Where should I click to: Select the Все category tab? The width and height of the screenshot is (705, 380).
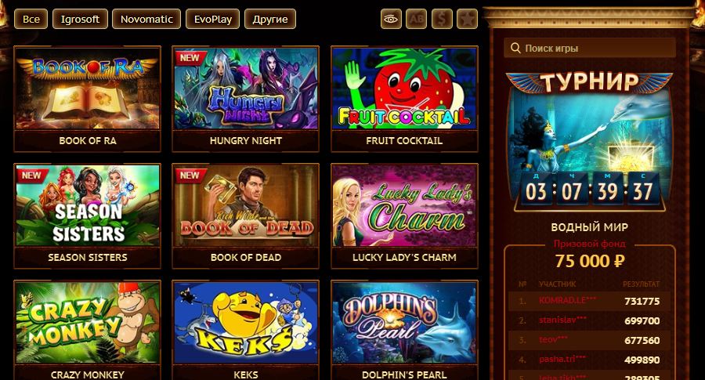[31, 20]
